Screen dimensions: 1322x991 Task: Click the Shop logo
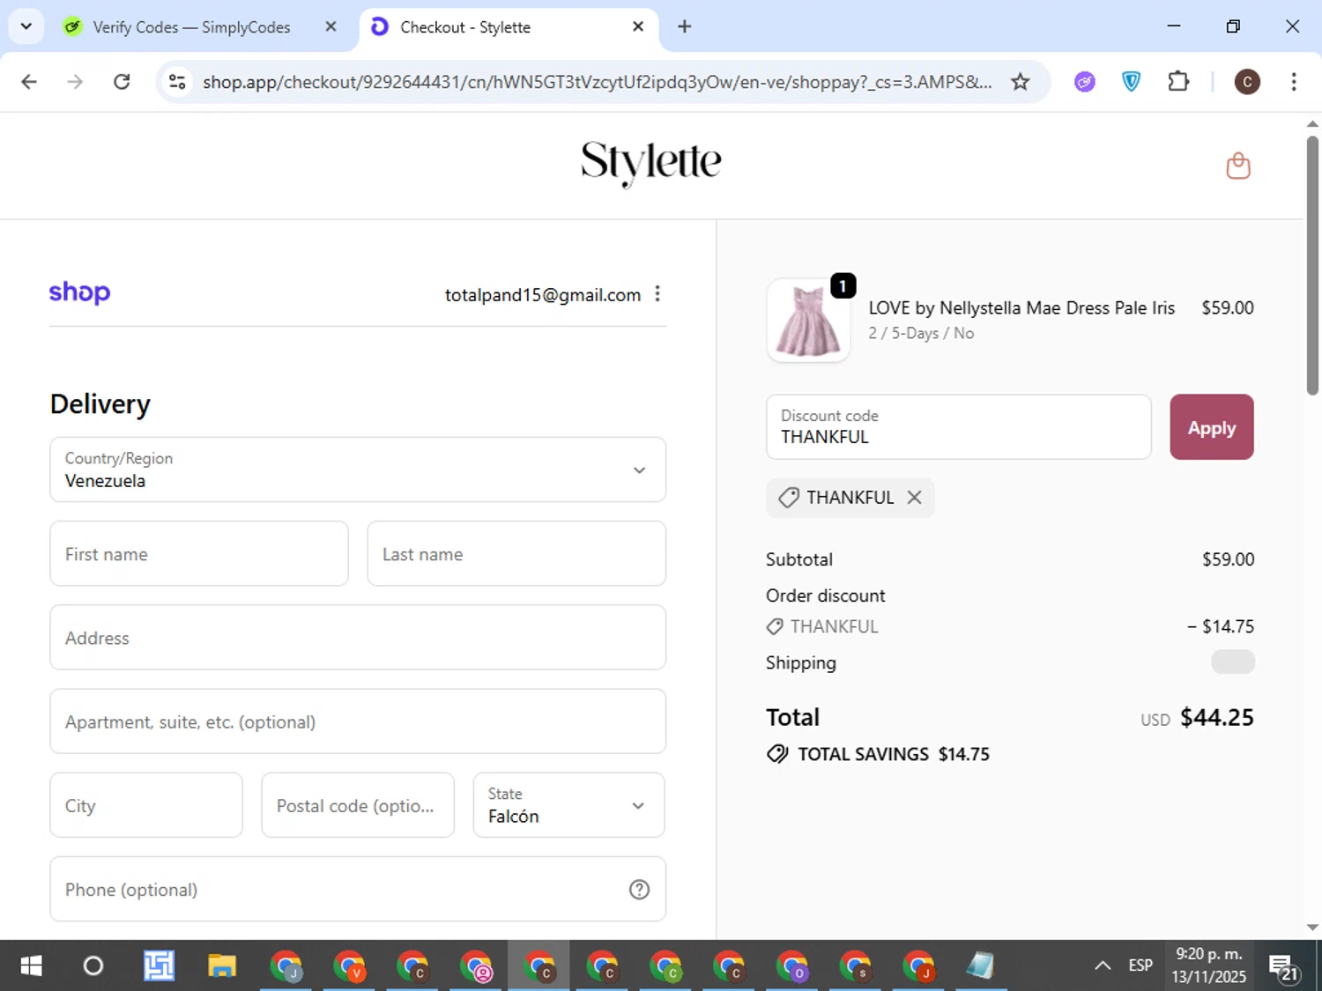click(x=79, y=292)
